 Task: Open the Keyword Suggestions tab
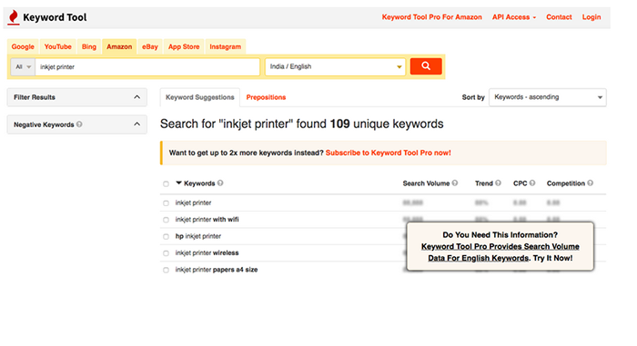(x=200, y=97)
